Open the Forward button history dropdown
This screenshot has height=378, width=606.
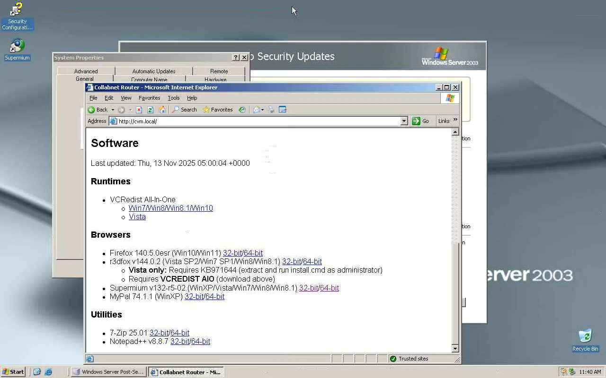[x=129, y=110]
